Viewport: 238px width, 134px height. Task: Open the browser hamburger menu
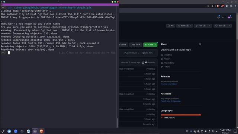(x=235, y=6)
